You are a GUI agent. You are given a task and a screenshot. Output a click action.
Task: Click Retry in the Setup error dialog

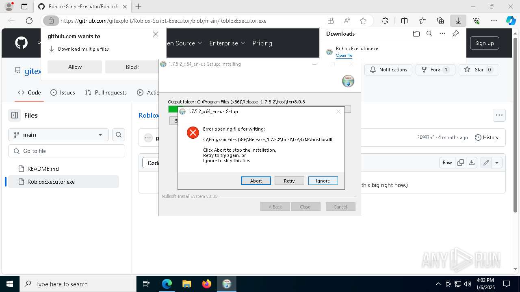(289, 181)
